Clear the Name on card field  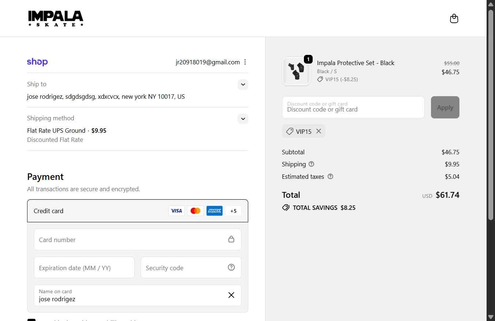[231, 295]
